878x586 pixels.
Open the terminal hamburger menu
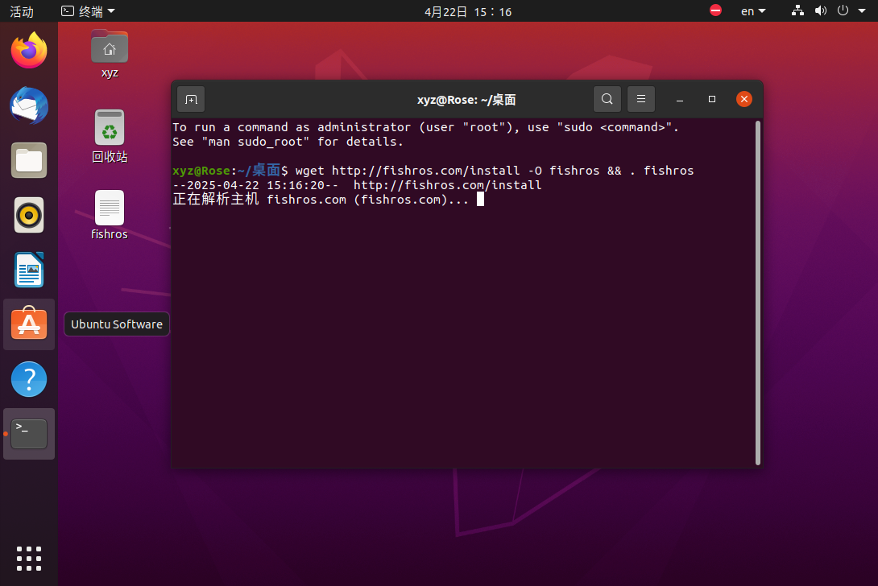pos(641,99)
